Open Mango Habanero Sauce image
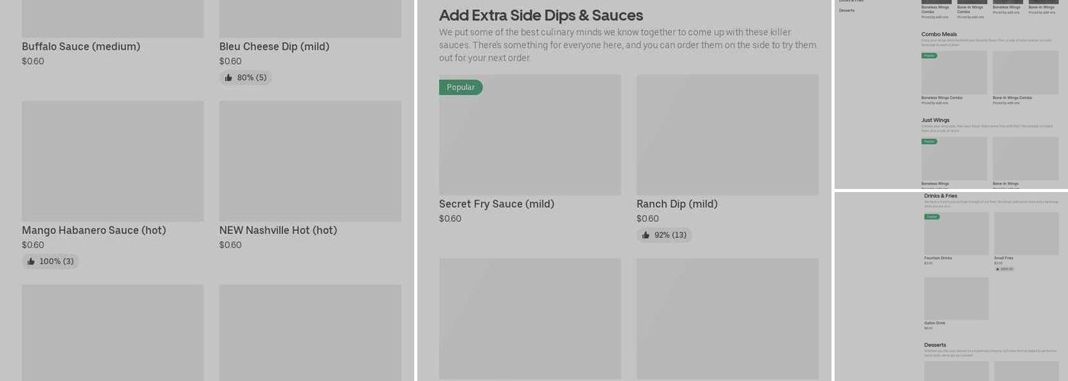Image resolution: width=1068 pixels, height=381 pixels. 112,161
